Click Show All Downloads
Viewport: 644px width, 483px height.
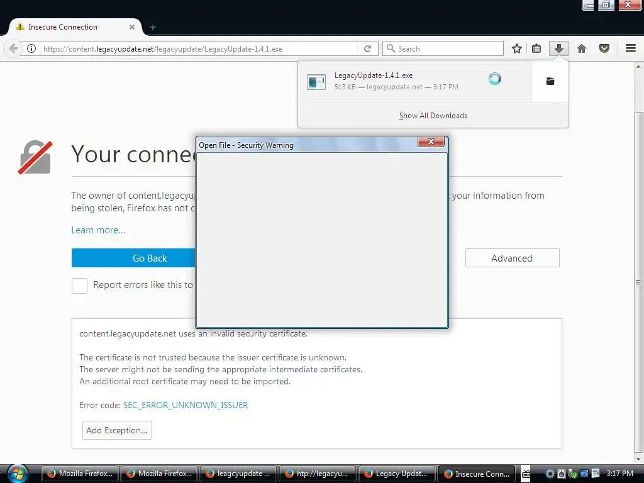(x=433, y=116)
